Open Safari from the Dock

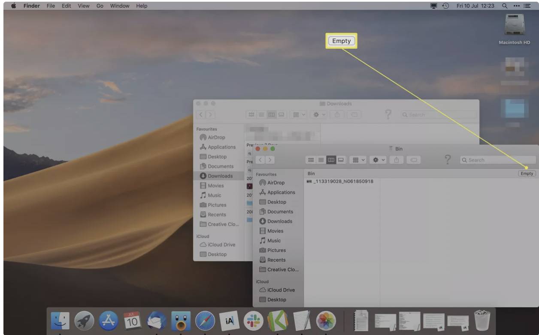click(205, 320)
